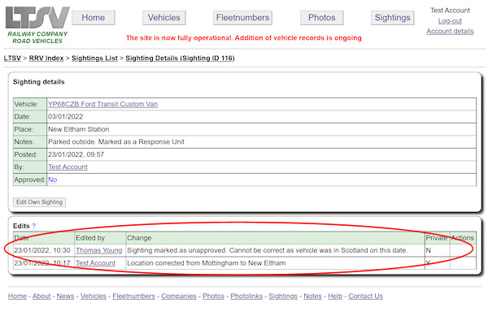Click the Test Account link in By row
The width and height of the screenshot is (488, 325).
pos(68,167)
